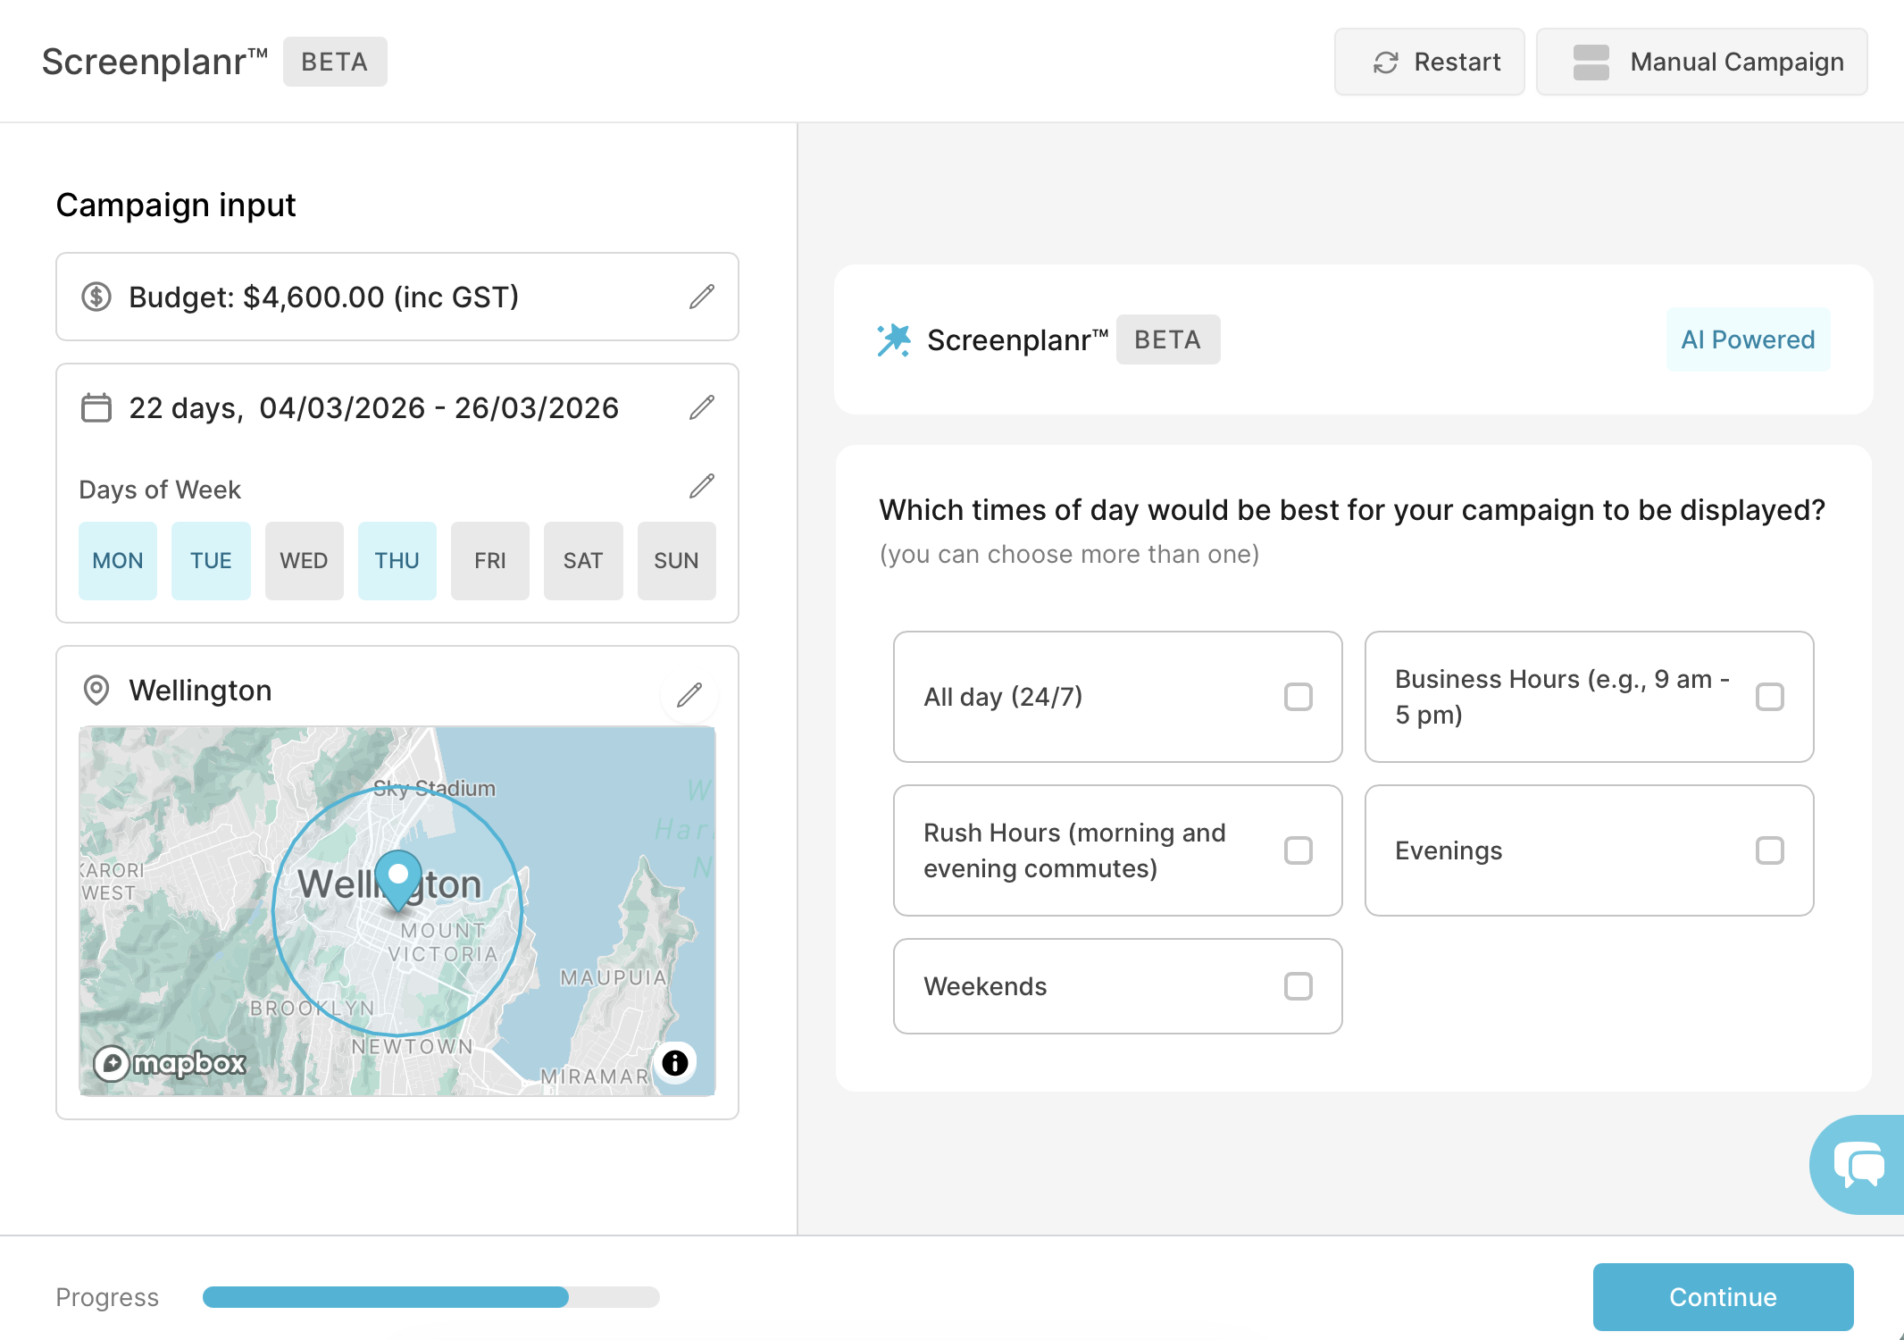Image resolution: width=1904 pixels, height=1340 pixels.
Task: Edit Days of Week pencil icon
Action: [702, 486]
